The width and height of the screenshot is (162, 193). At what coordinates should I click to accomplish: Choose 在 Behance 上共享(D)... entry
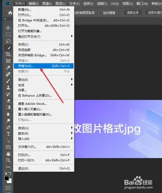(x=44, y=96)
